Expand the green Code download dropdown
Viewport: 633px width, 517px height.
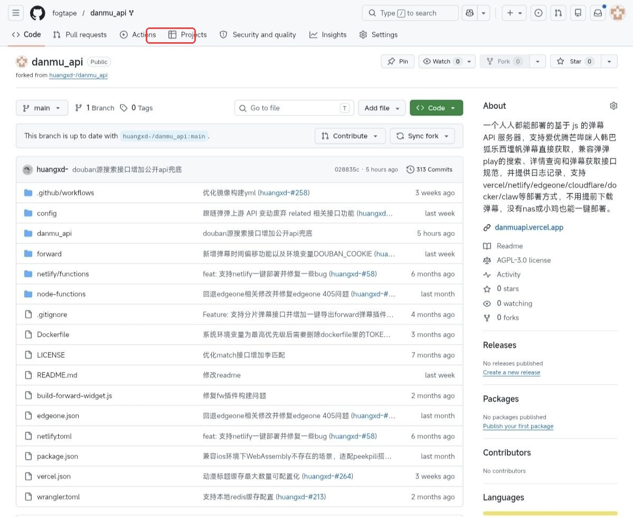pyautogui.click(x=436, y=108)
